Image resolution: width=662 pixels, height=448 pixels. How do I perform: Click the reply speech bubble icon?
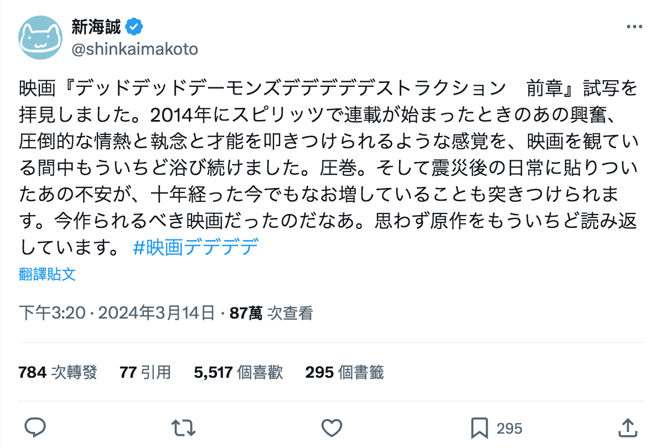(x=35, y=428)
